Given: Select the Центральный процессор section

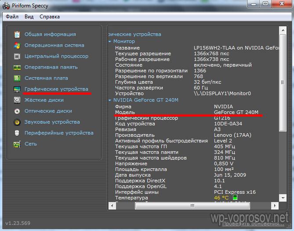Looking at the screenshot, I should tap(56, 56).
